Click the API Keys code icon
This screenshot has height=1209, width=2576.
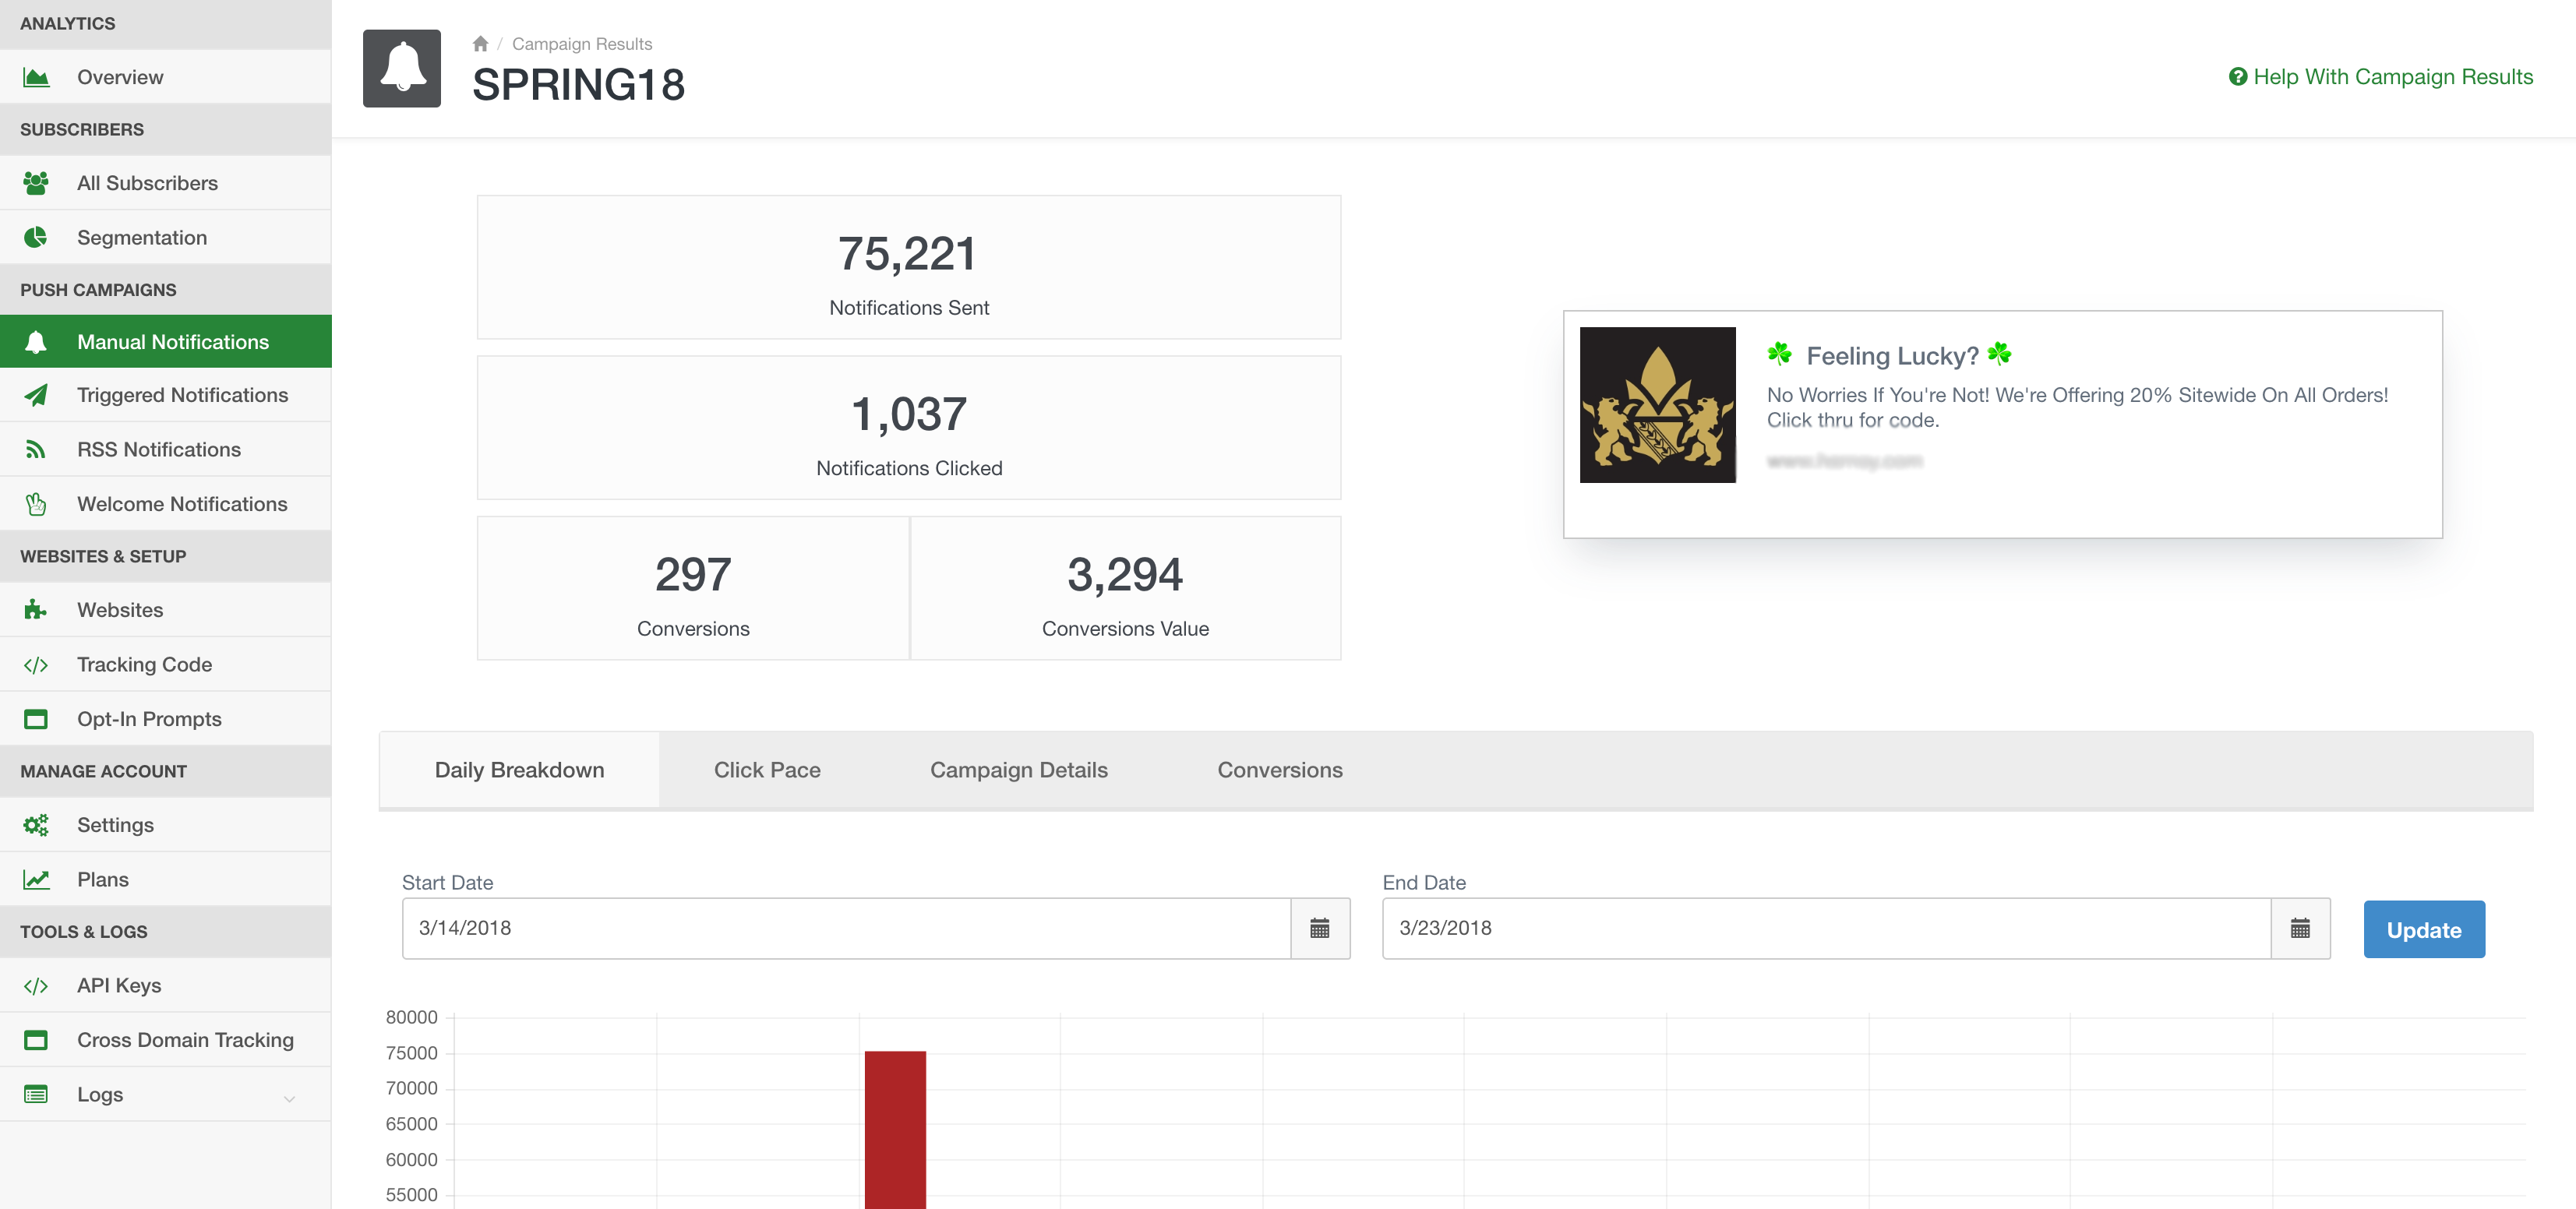click(x=36, y=986)
